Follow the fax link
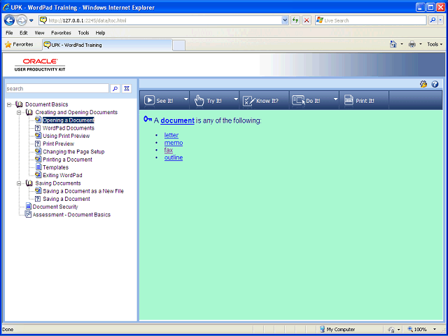 (169, 150)
